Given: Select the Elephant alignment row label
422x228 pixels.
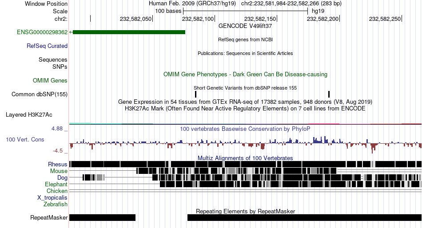Looking at the screenshot, I should coord(56,185).
